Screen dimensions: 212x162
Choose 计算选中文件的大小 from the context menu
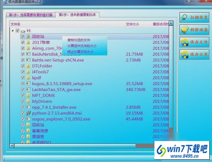[x=82, y=46]
